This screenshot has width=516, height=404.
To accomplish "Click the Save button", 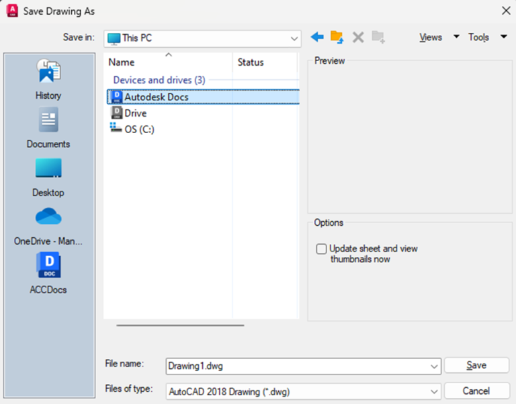I will tap(476, 365).
